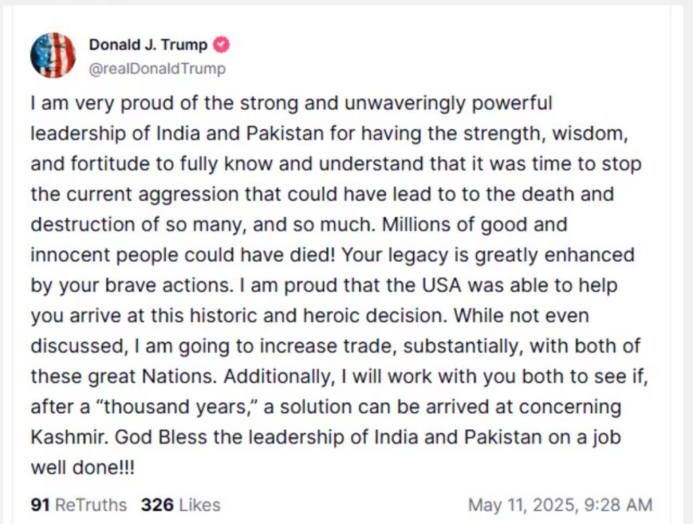Image resolution: width=693 pixels, height=524 pixels.
Task: Open the @realDonaldTrump handle link
Action: point(157,69)
